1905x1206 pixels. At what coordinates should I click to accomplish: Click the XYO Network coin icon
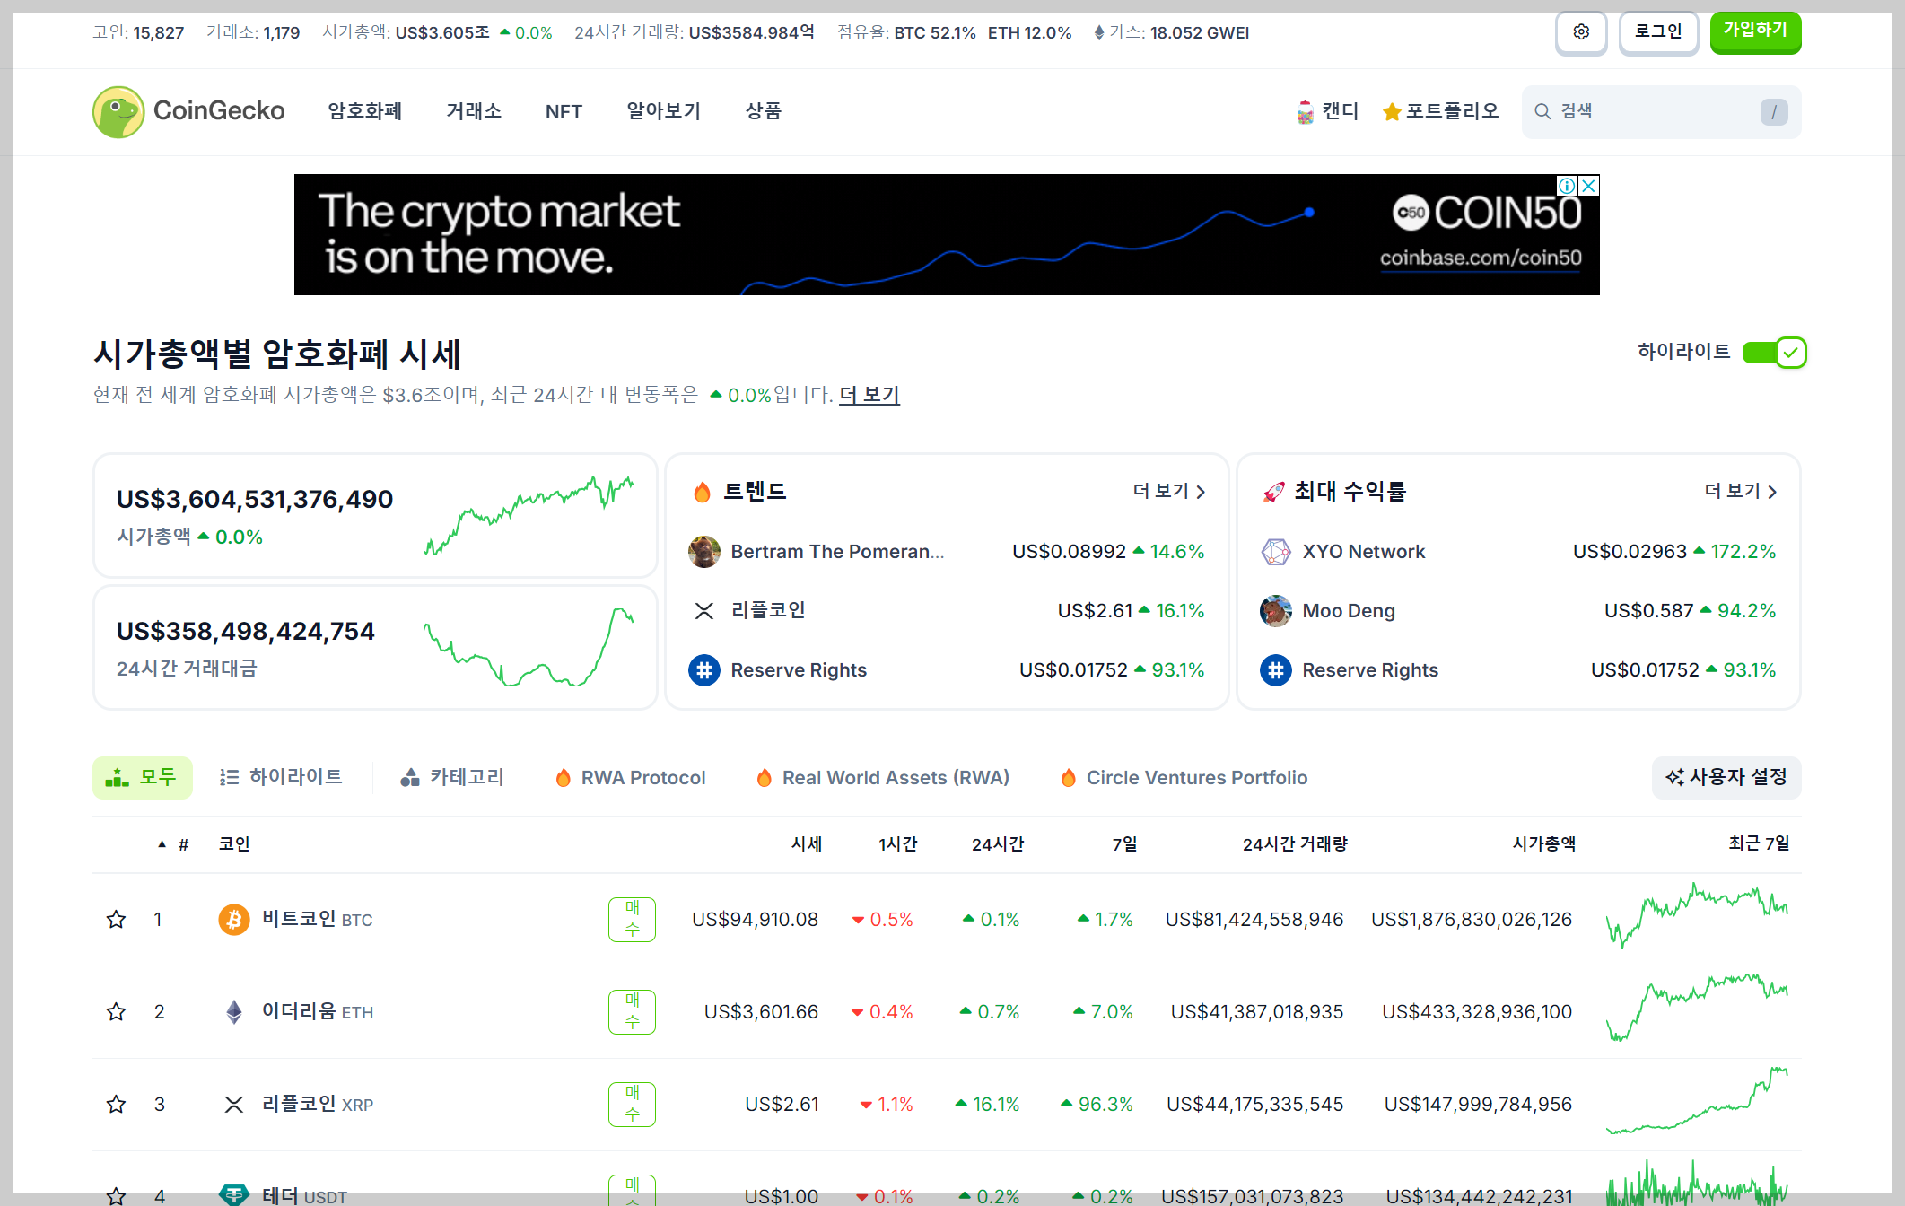(1276, 552)
